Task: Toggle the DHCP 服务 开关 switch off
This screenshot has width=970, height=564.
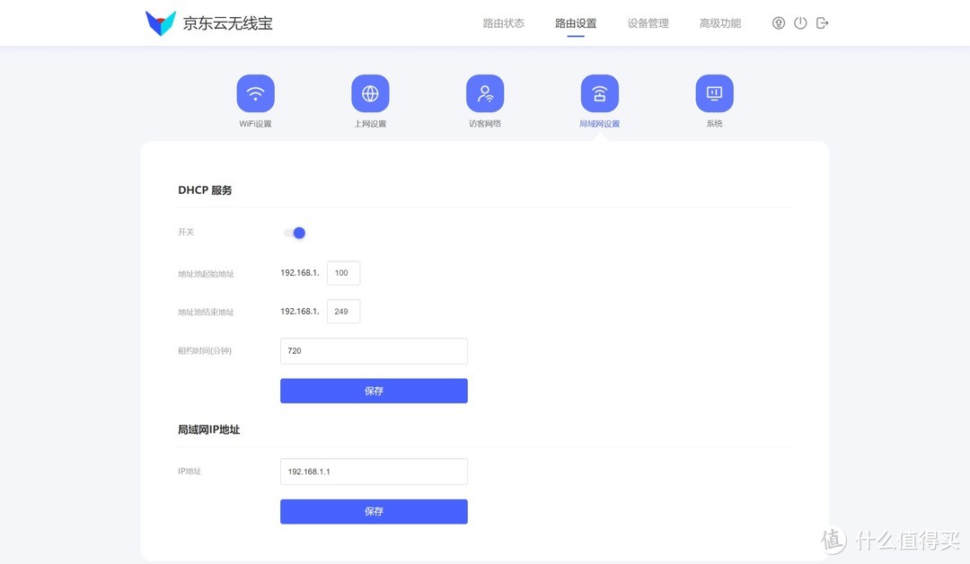Action: [295, 232]
